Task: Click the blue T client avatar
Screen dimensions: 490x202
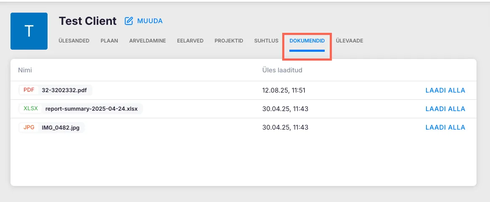Action: tap(29, 31)
